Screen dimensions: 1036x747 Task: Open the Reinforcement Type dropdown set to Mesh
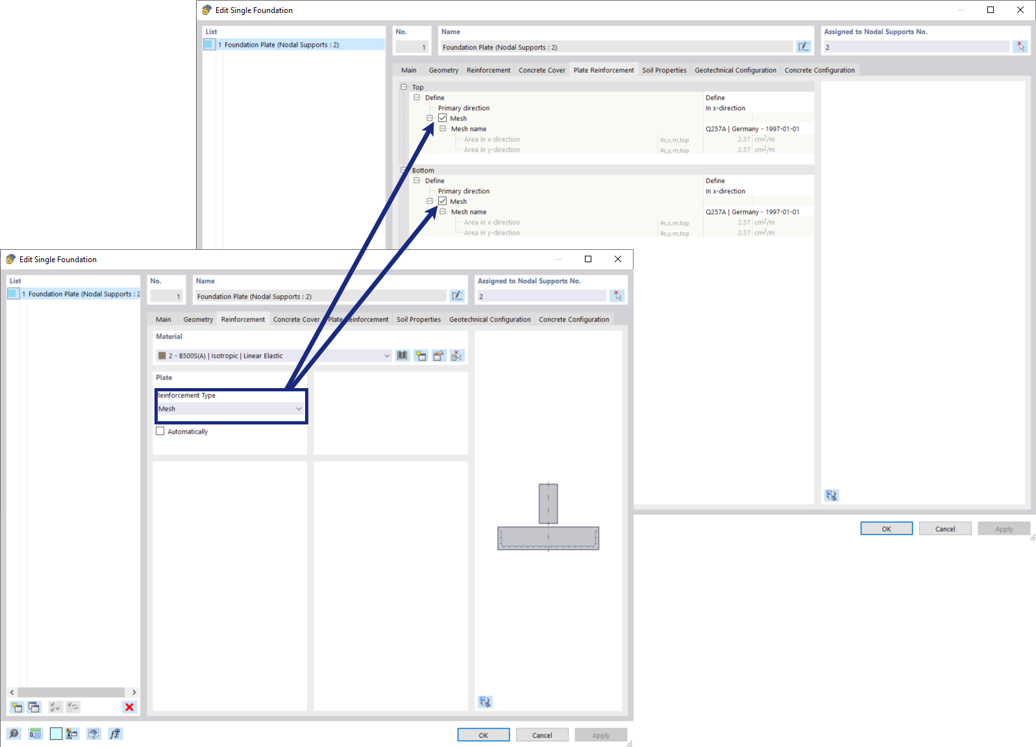[230, 409]
